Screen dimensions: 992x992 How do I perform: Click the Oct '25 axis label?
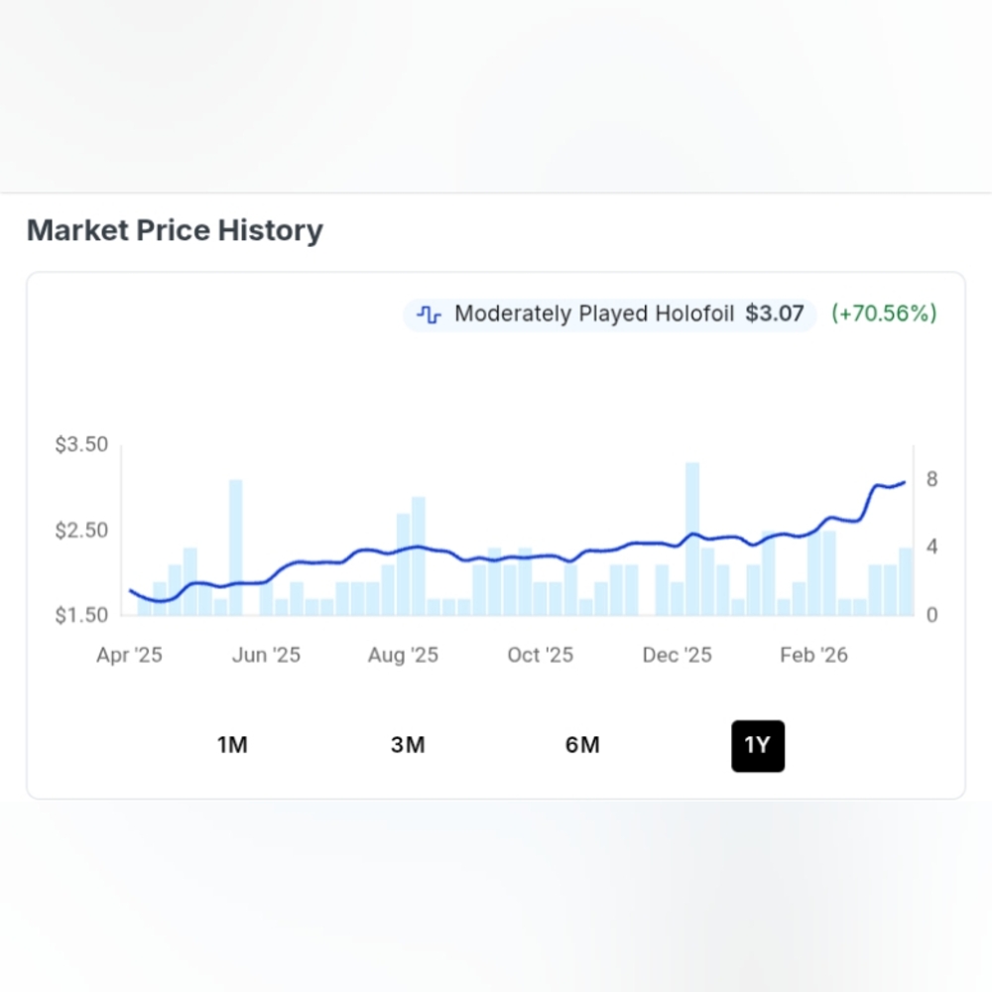point(541,655)
